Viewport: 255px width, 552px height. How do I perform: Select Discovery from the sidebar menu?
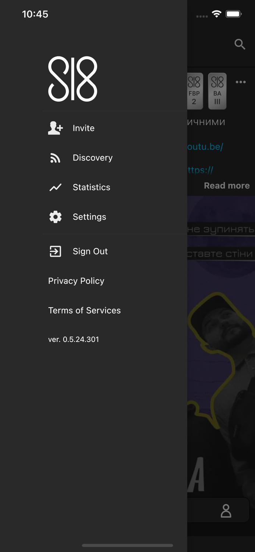click(92, 158)
